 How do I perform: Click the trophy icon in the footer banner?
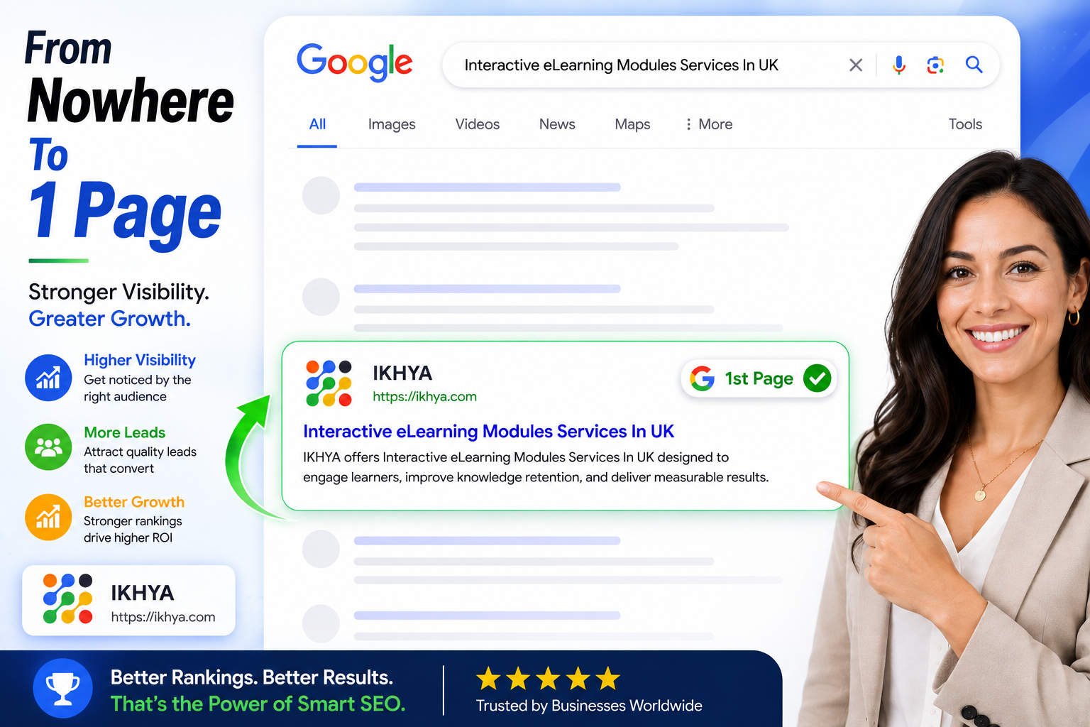62,689
